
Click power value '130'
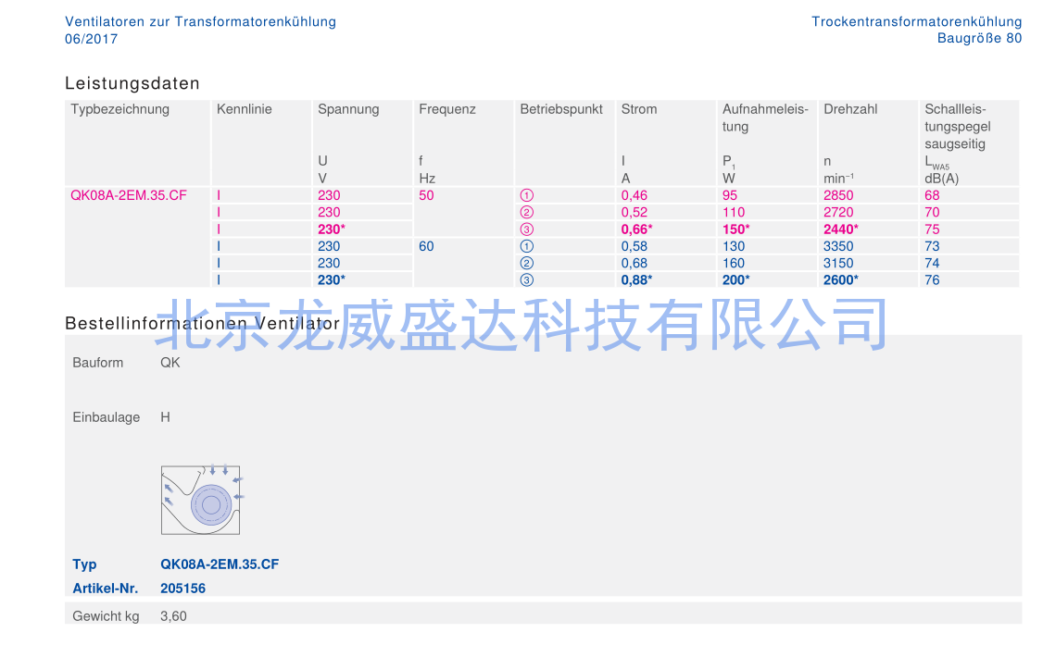(x=734, y=246)
